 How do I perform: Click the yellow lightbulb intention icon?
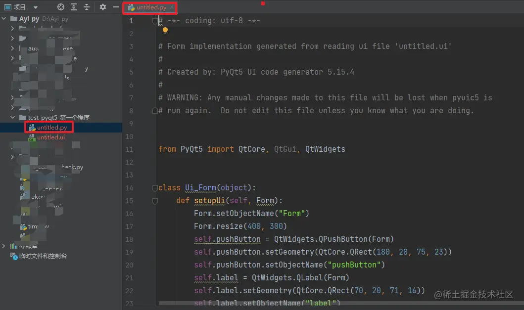tap(165, 31)
